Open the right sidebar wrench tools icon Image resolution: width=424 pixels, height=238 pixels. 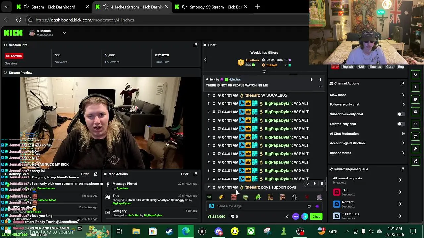coord(416,149)
